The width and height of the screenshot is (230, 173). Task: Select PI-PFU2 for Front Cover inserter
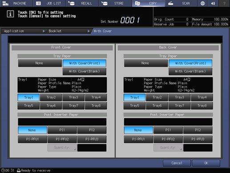(x=62, y=139)
